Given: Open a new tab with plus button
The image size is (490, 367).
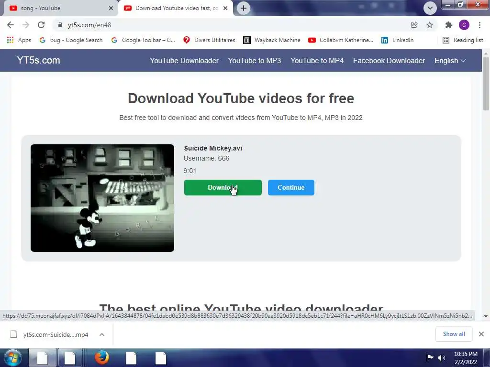Looking at the screenshot, I should click(244, 8).
